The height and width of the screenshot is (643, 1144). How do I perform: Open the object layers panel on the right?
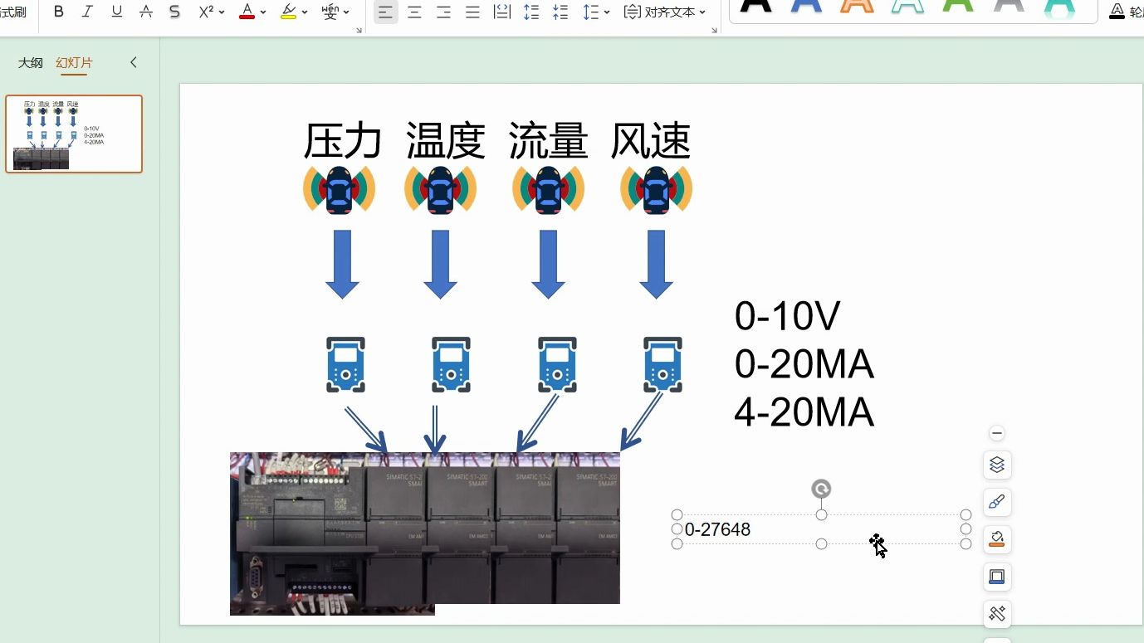coord(996,465)
